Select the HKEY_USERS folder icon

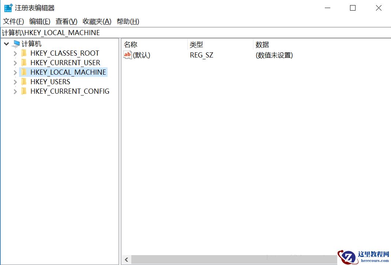coord(23,81)
